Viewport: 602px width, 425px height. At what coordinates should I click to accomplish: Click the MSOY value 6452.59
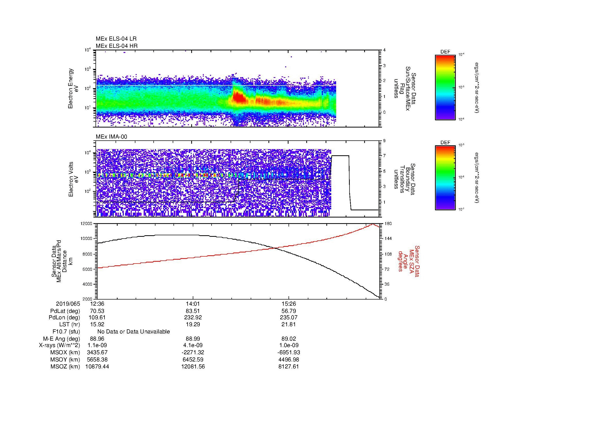pos(193,359)
